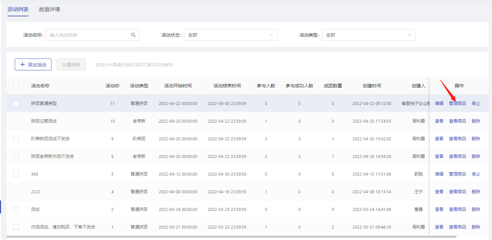
Task: Click 停止 for activity 456
Action: (x=476, y=174)
